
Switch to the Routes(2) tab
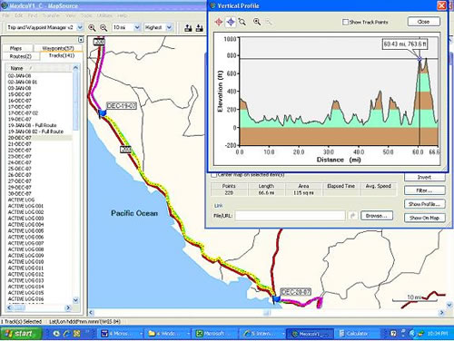pyautogui.click(x=21, y=56)
